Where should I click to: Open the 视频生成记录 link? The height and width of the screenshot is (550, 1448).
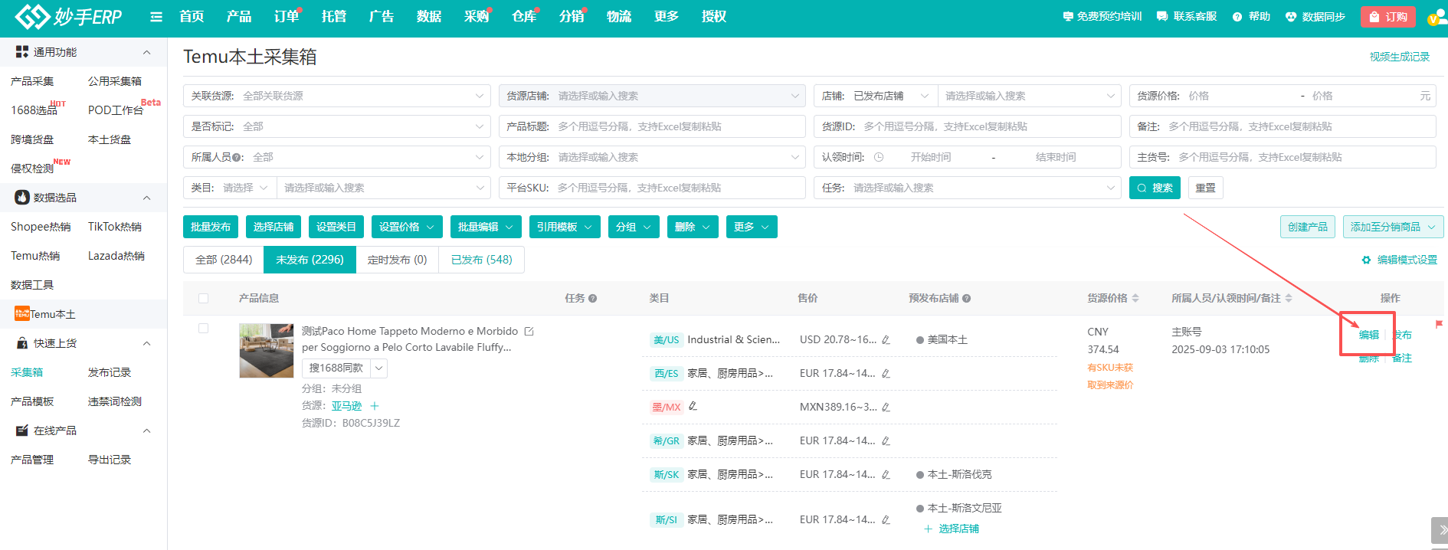pos(1400,57)
